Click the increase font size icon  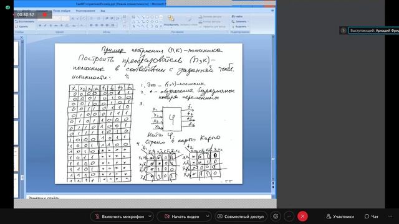click(x=72, y=18)
